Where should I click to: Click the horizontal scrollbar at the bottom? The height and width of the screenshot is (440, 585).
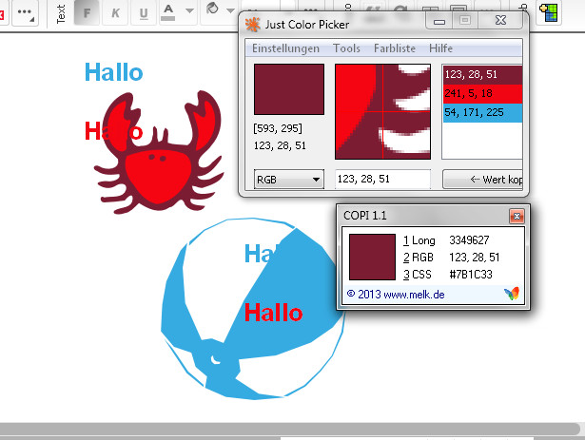coord(289,429)
